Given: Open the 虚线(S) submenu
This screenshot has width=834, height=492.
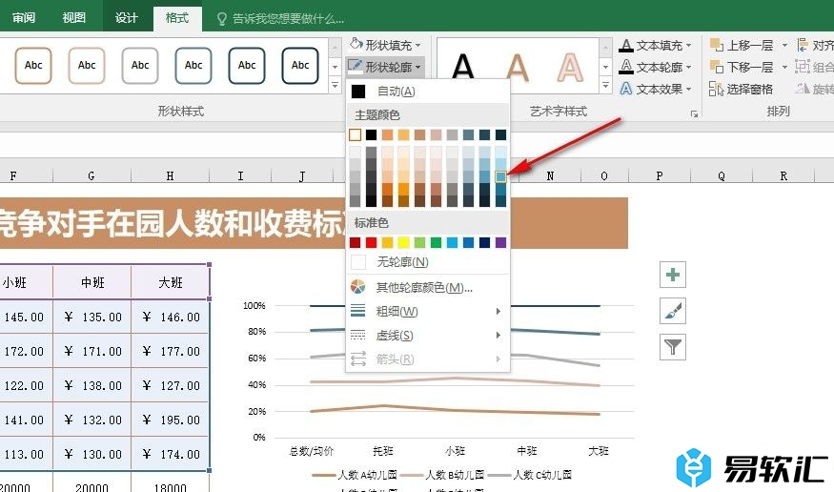Looking at the screenshot, I should pos(428,335).
